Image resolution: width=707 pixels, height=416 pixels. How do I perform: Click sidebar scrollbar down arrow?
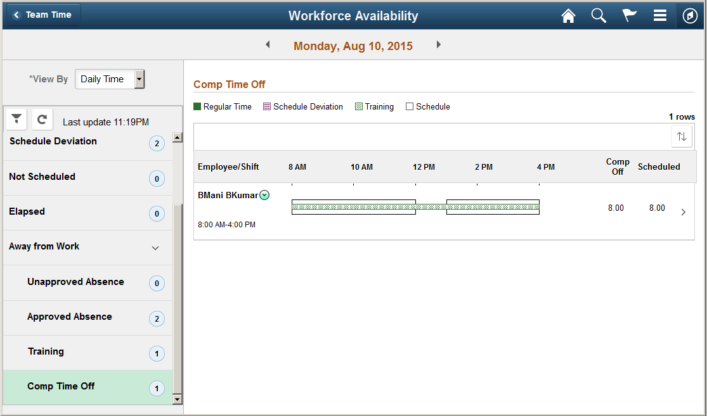pos(178,399)
